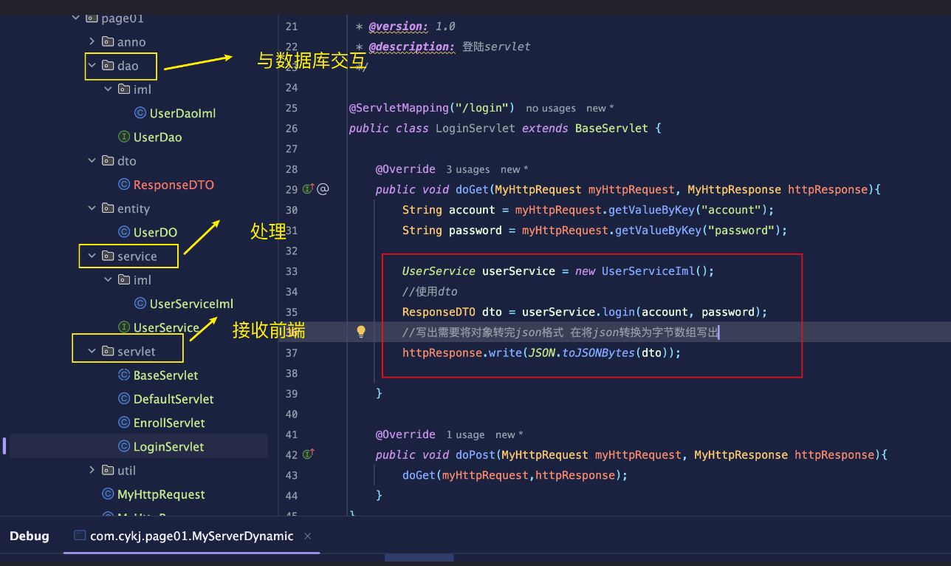
Task: Click the anno folder icon
Action: pyautogui.click(x=108, y=41)
